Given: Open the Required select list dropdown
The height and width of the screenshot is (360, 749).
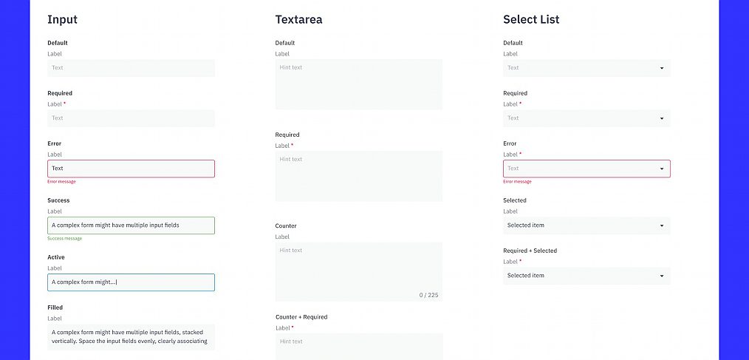Looking at the screenshot, I should coord(586,118).
